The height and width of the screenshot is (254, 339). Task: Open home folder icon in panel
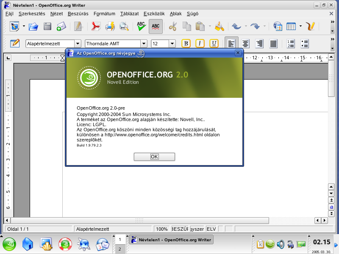pos(28,244)
